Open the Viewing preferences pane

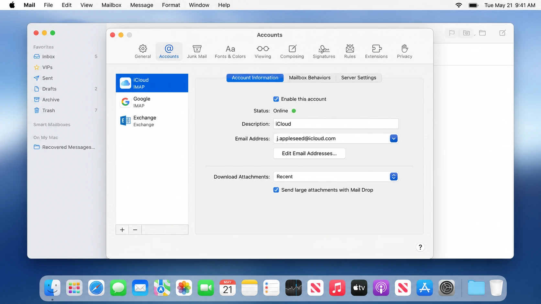point(263,52)
